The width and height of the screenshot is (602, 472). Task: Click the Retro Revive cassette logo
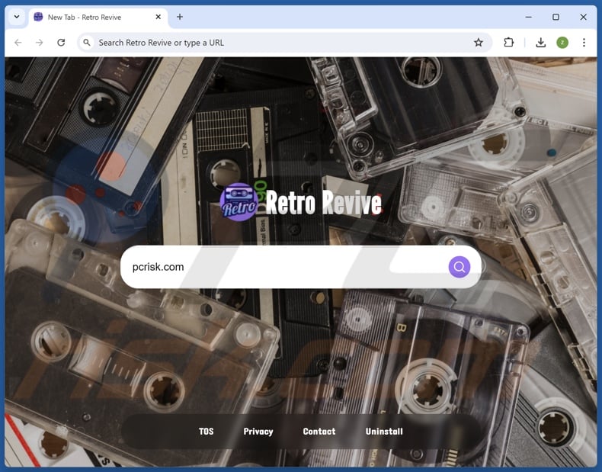coord(239,202)
